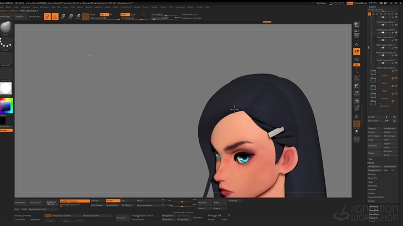Activate Edit mode button in top shelf
The image size is (403, 226).
coord(47,16)
